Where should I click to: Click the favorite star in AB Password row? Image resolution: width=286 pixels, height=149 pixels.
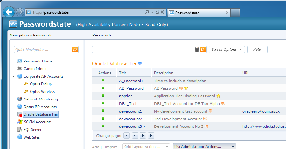click(x=186, y=88)
